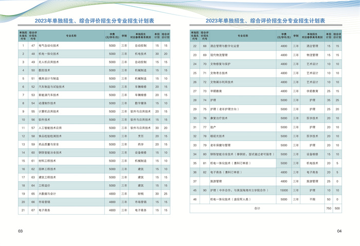This screenshot has height=246, width=360.
Task: Click the left page title heading
Action: click(94, 21)
